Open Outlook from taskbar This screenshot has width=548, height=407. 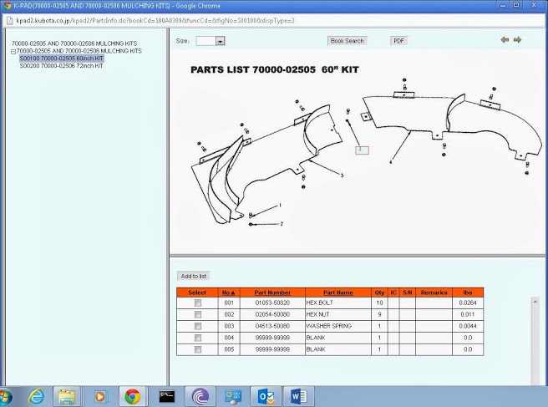point(266,396)
